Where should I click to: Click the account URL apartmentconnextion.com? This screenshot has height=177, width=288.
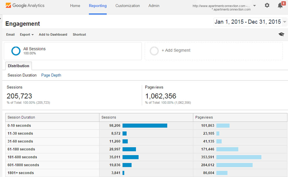click(x=221, y=7)
